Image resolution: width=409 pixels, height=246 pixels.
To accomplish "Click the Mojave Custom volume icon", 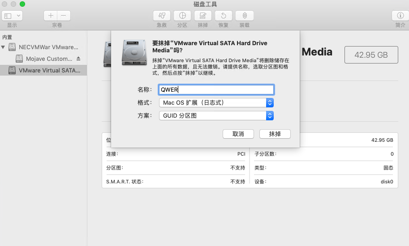I will click(x=19, y=59).
